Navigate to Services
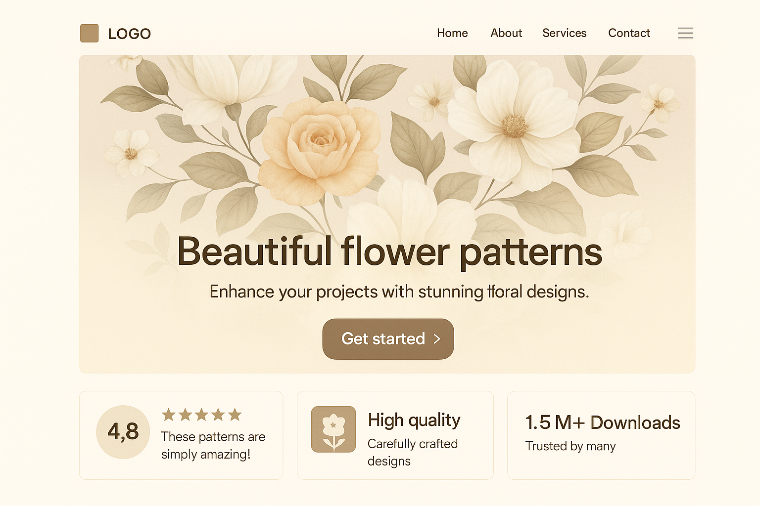This screenshot has height=506, width=760. tap(564, 33)
